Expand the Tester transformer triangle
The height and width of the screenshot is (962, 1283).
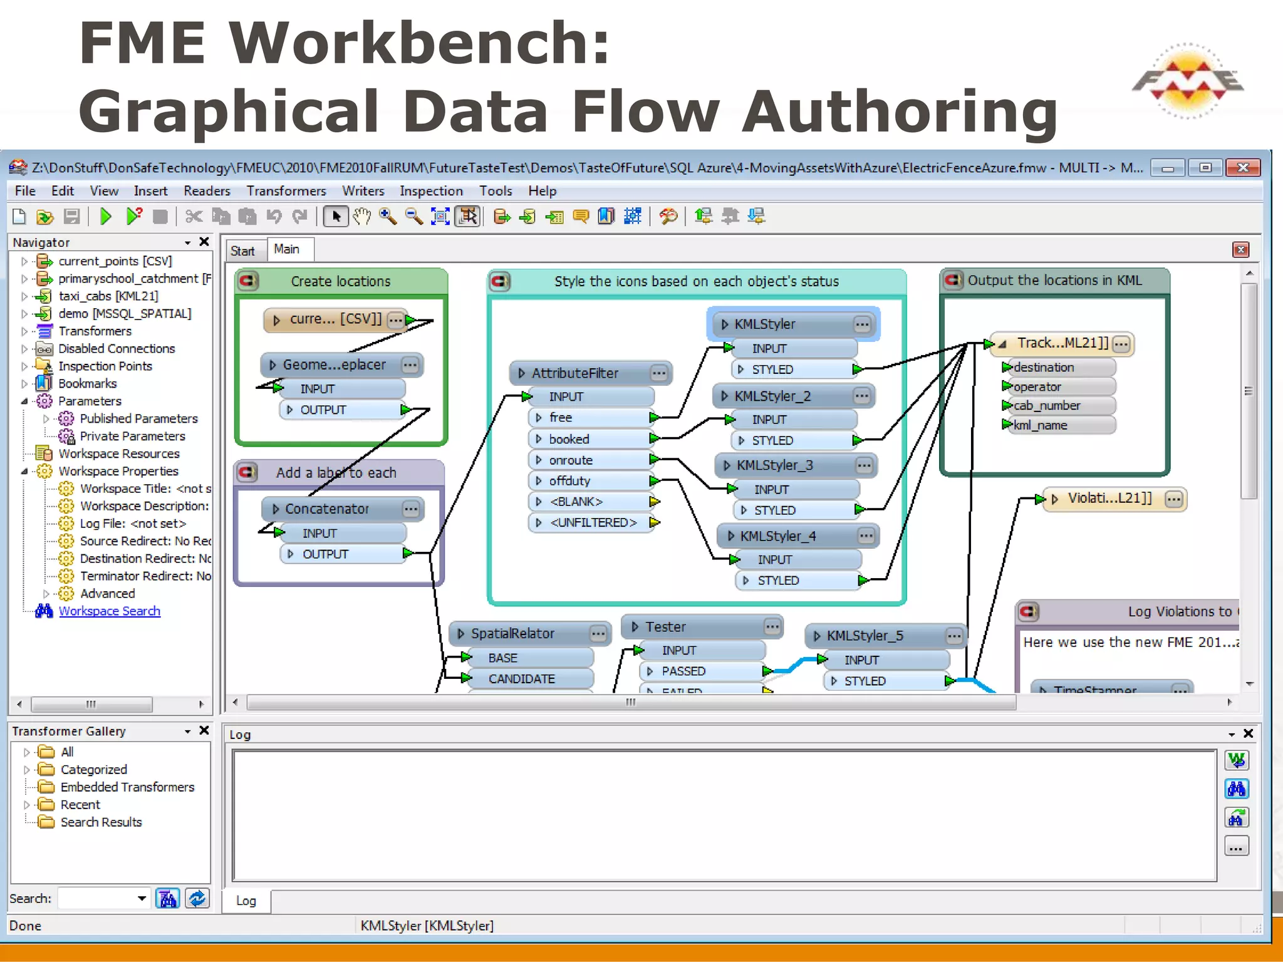point(635,627)
